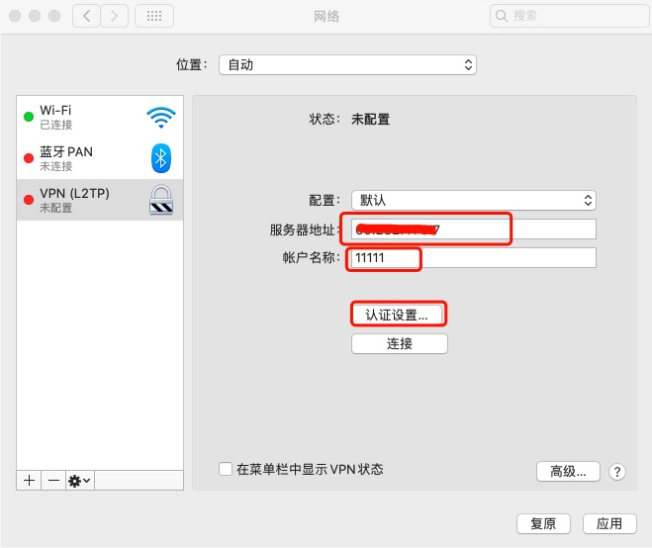652x548 pixels.
Task: Click the 连接 connect button
Action: pyautogui.click(x=400, y=344)
